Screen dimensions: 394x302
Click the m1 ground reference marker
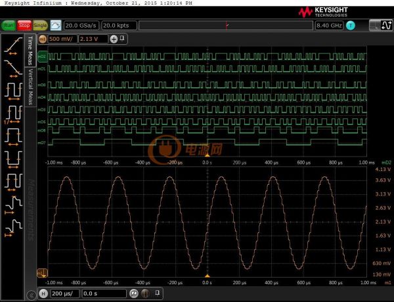42,273
